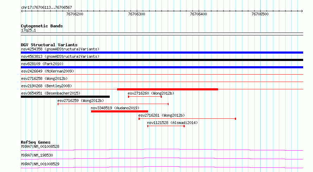Image resolution: width=313 pixels, height=172 pixels.
Task: Click the chr17:76706113..76706567 region label
Action: [46, 8]
